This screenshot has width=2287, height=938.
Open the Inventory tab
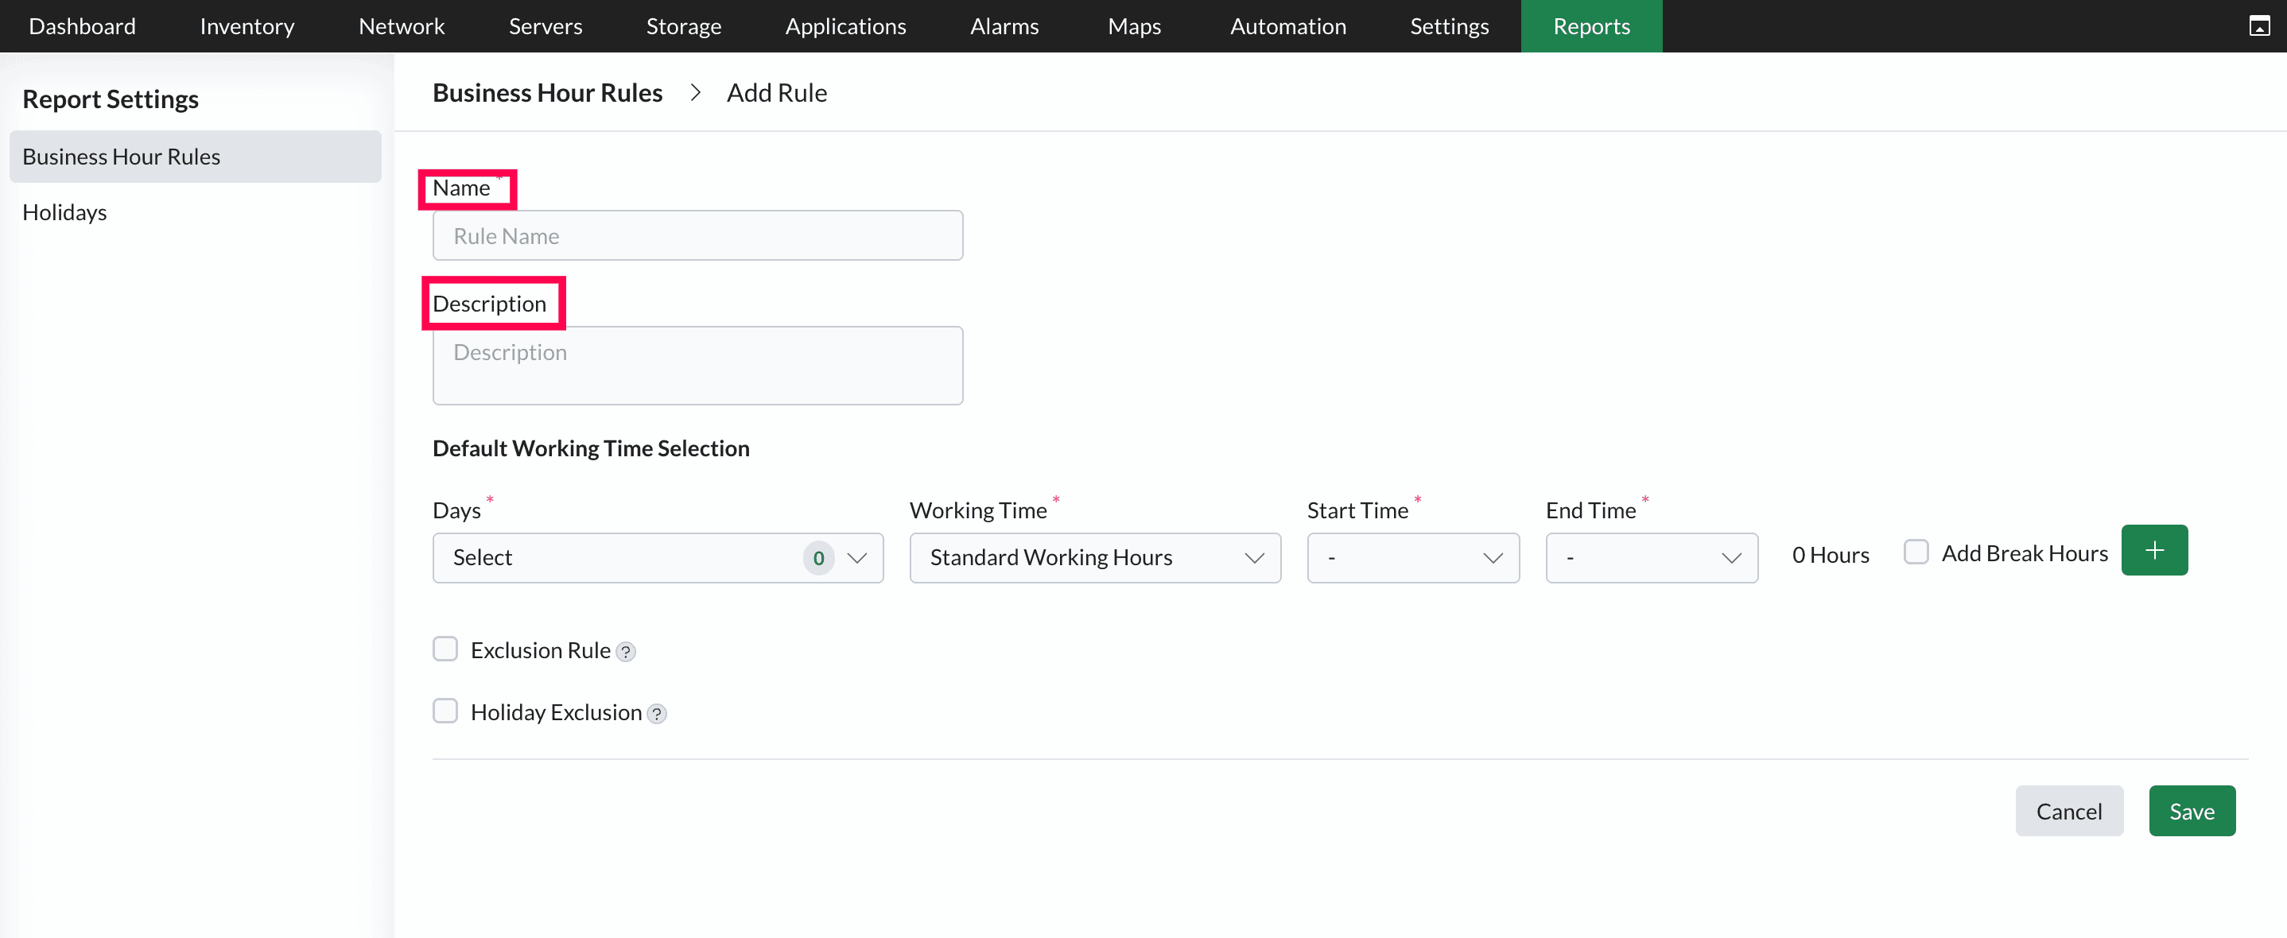pos(247,25)
